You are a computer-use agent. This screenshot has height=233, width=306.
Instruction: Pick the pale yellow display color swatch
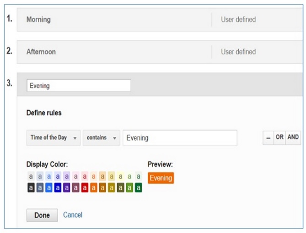(120, 176)
